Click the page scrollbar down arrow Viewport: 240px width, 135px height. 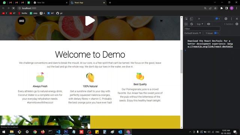coord(181,127)
